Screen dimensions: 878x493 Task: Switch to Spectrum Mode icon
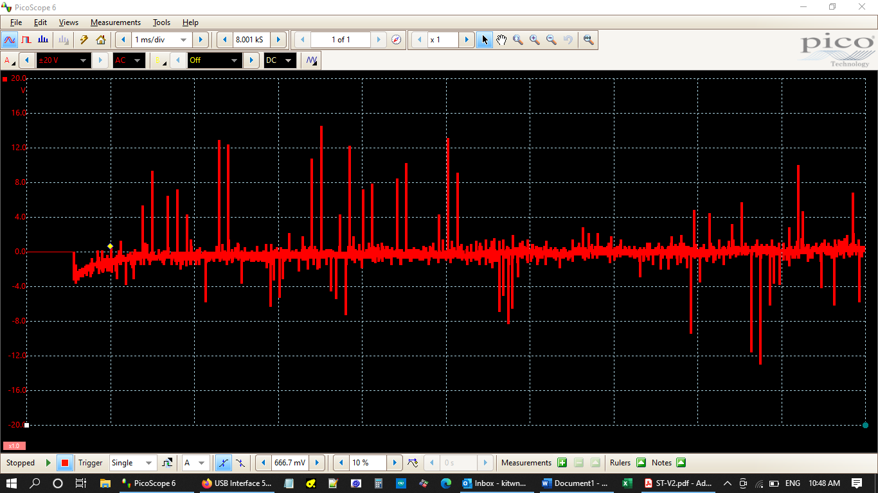[43, 40]
